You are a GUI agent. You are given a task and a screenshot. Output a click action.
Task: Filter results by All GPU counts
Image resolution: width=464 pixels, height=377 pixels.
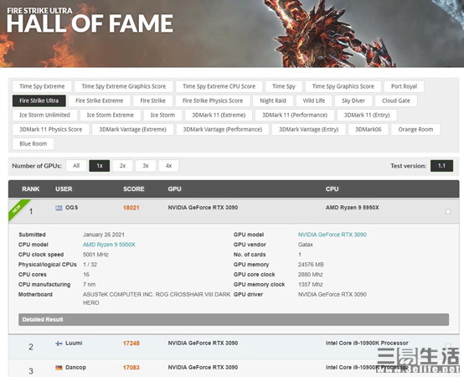76,166
